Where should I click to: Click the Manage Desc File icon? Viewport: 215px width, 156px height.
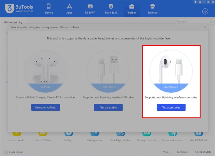[x=146, y=136]
